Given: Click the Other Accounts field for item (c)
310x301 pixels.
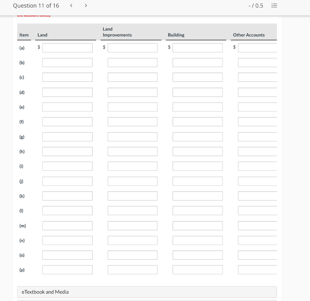Looking at the screenshot, I should [x=257, y=77].
